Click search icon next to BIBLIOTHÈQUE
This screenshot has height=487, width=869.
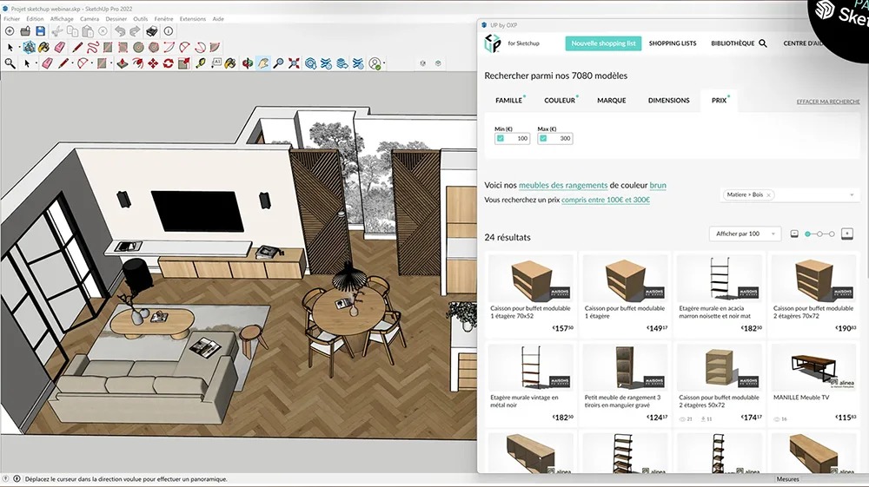(763, 43)
